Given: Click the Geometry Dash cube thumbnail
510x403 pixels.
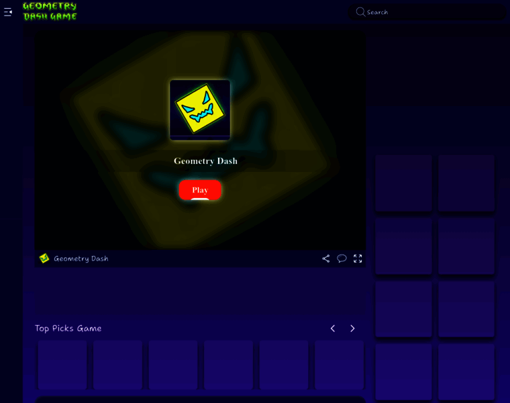Looking at the screenshot, I should tap(200, 110).
